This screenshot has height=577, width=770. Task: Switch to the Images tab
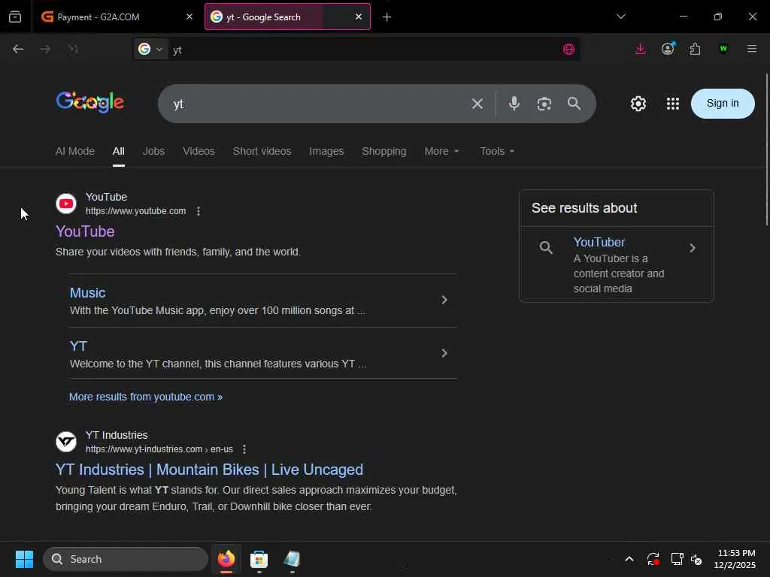click(x=326, y=151)
